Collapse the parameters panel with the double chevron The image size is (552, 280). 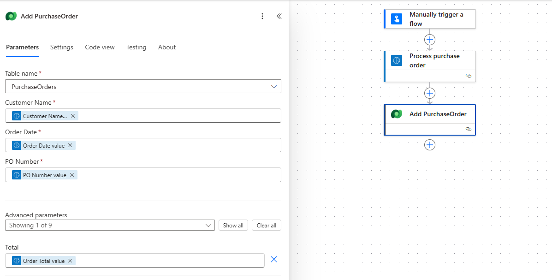(x=279, y=16)
